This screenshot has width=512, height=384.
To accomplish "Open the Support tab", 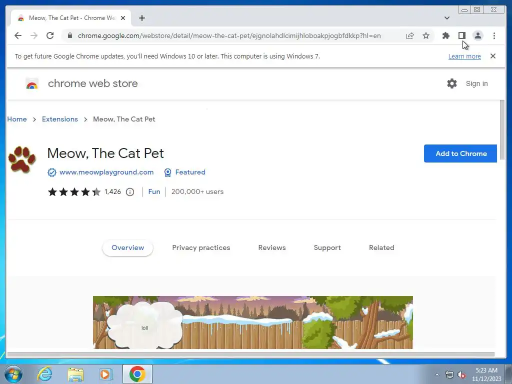I will [x=327, y=247].
